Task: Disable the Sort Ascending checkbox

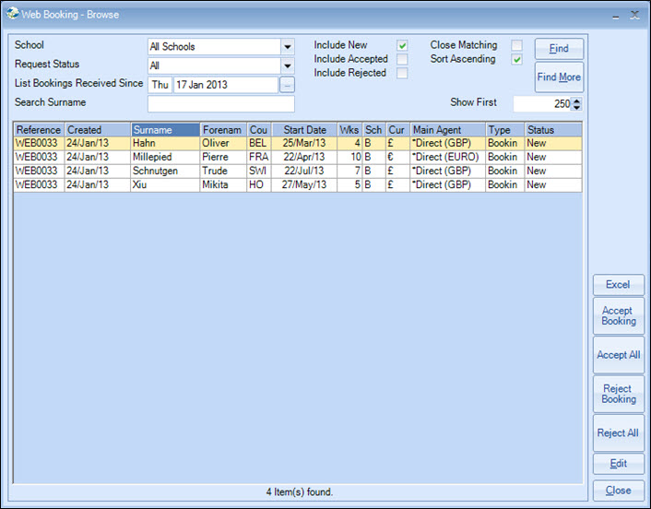Action: click(x=517, y=59)
